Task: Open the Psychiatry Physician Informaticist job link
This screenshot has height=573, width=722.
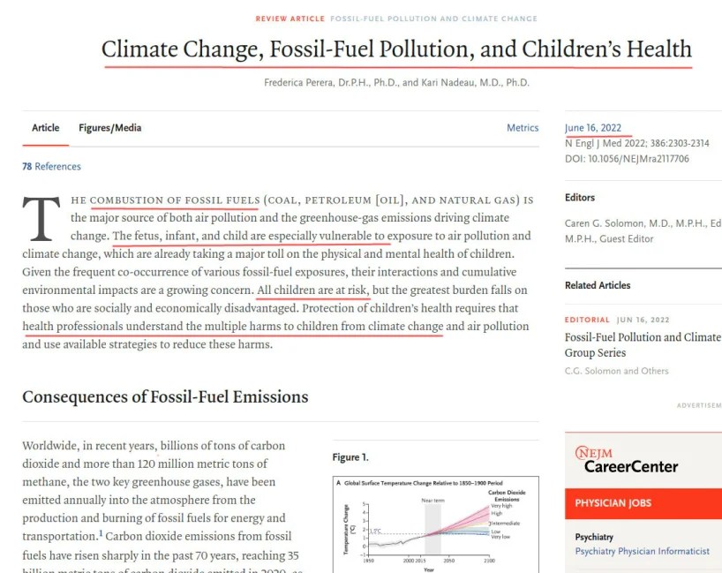Action: (x=642, y=552)
